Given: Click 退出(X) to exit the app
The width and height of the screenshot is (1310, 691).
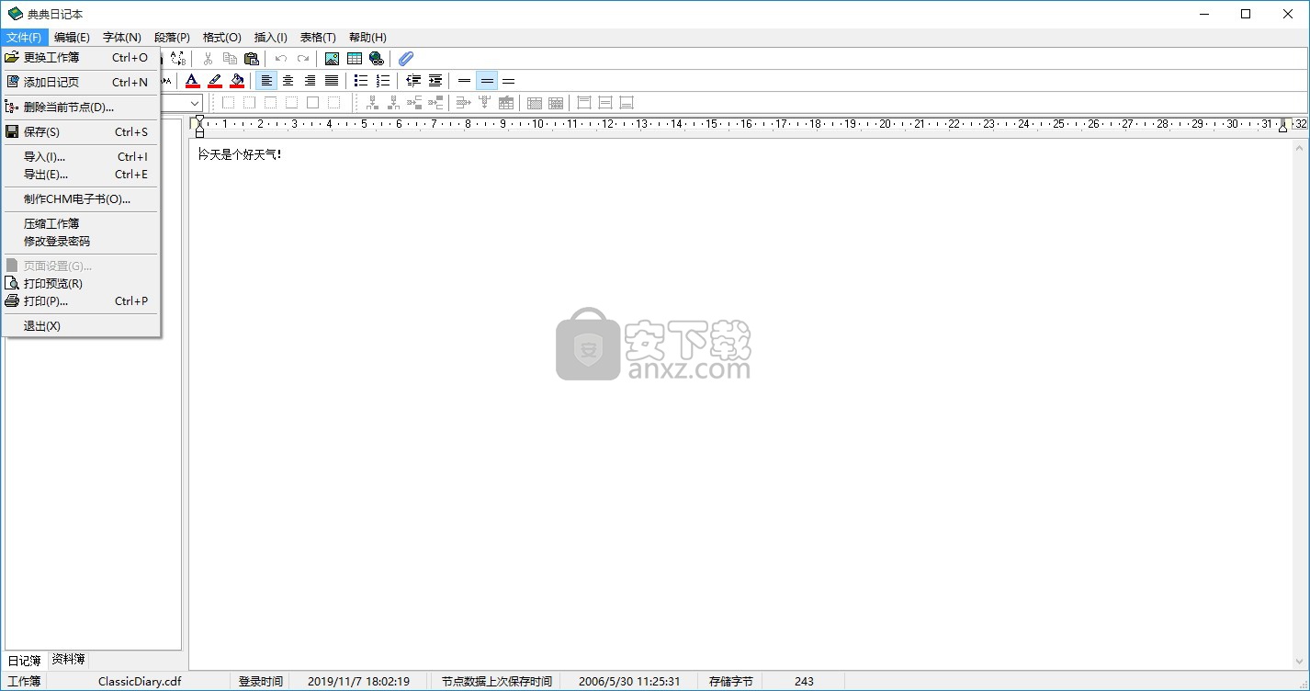Looking at the screenshot, I should pos(81,325).
